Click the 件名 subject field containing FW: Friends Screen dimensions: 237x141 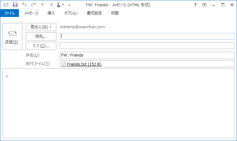[147, 55]
